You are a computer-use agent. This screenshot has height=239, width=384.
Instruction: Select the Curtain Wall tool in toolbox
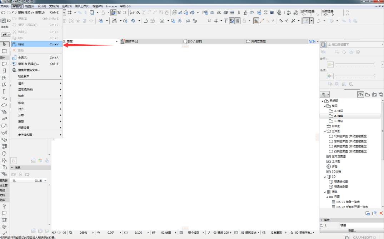(4, 147)
